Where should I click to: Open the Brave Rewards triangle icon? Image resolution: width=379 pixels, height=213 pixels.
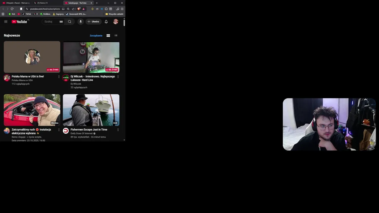tap(83, 9)
